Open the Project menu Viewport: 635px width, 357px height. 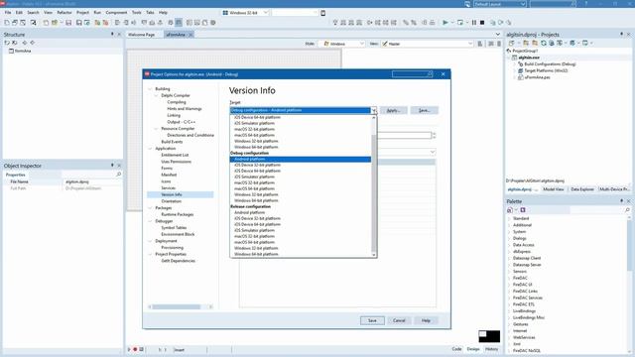[x=82, y=13]
